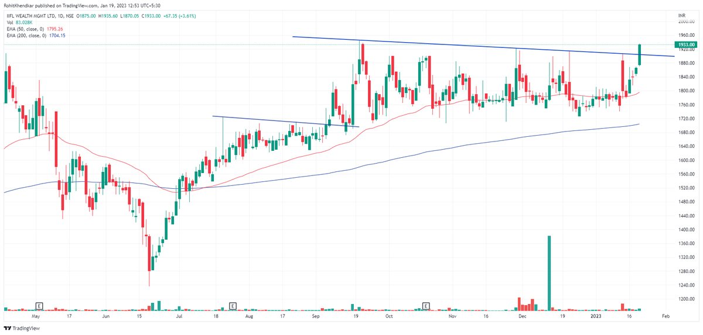
Task: Click the Dec label on time axis
Action: point(523,315)
